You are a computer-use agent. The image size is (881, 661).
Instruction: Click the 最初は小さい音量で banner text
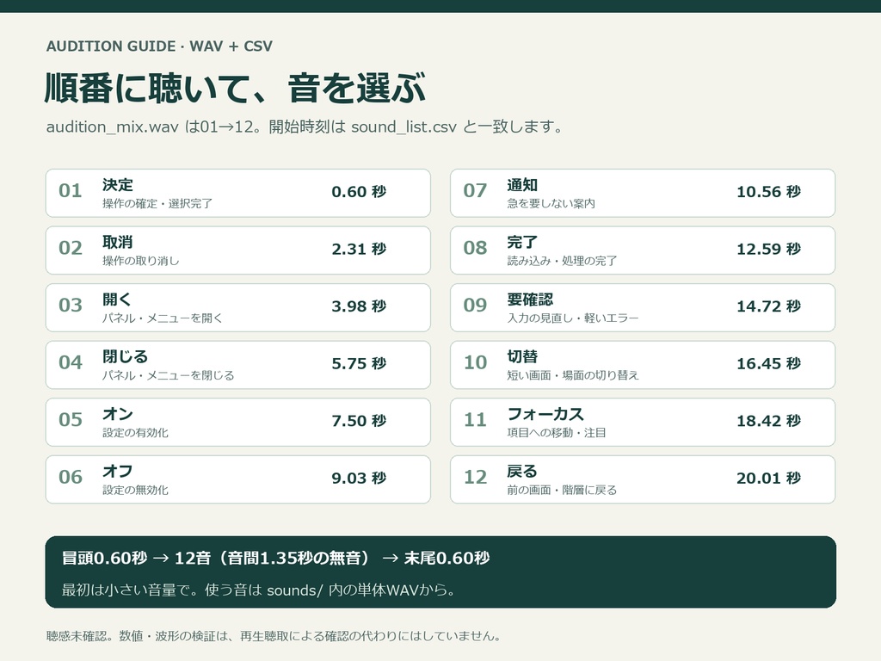258,590
